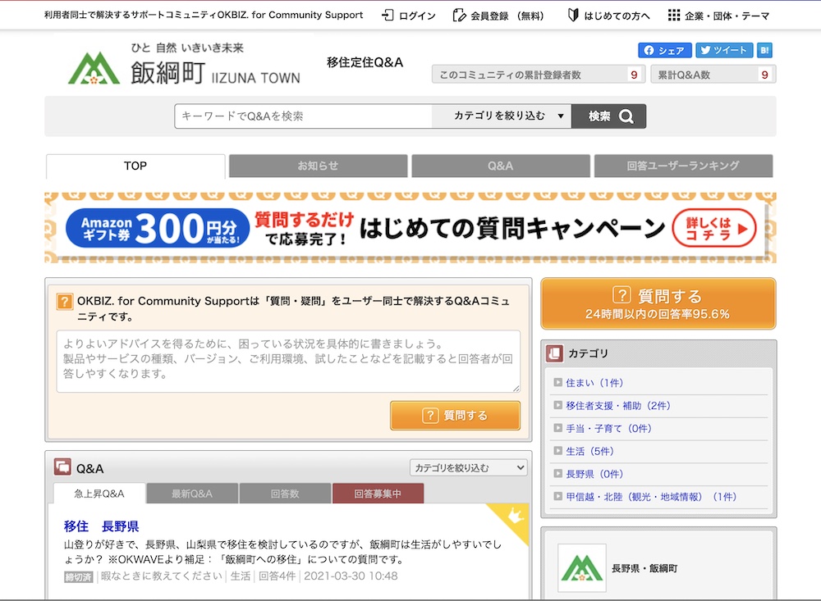Click the Hatena bookmark B! icon
This screenshot has width=821, height=601.
[x=764, y=51]
